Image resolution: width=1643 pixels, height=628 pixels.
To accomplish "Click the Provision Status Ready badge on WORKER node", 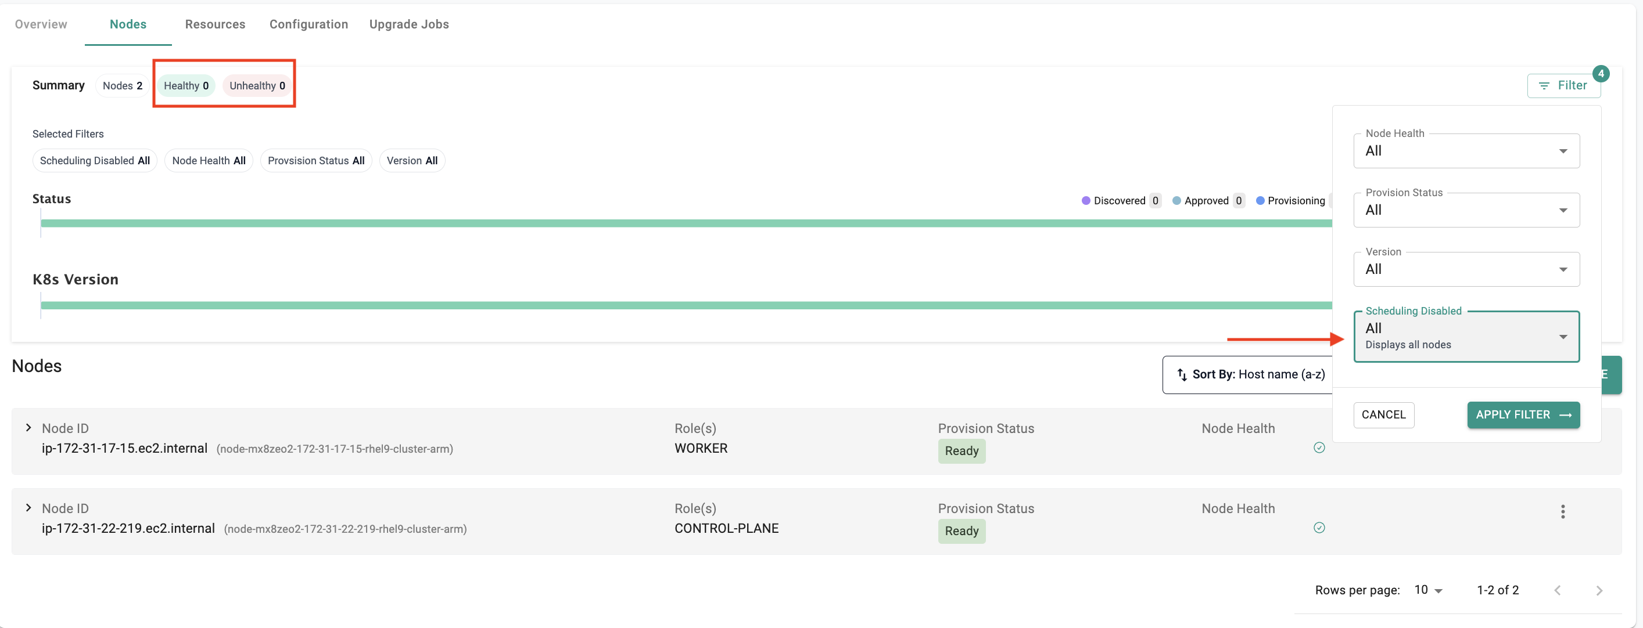I will [960, 450].
